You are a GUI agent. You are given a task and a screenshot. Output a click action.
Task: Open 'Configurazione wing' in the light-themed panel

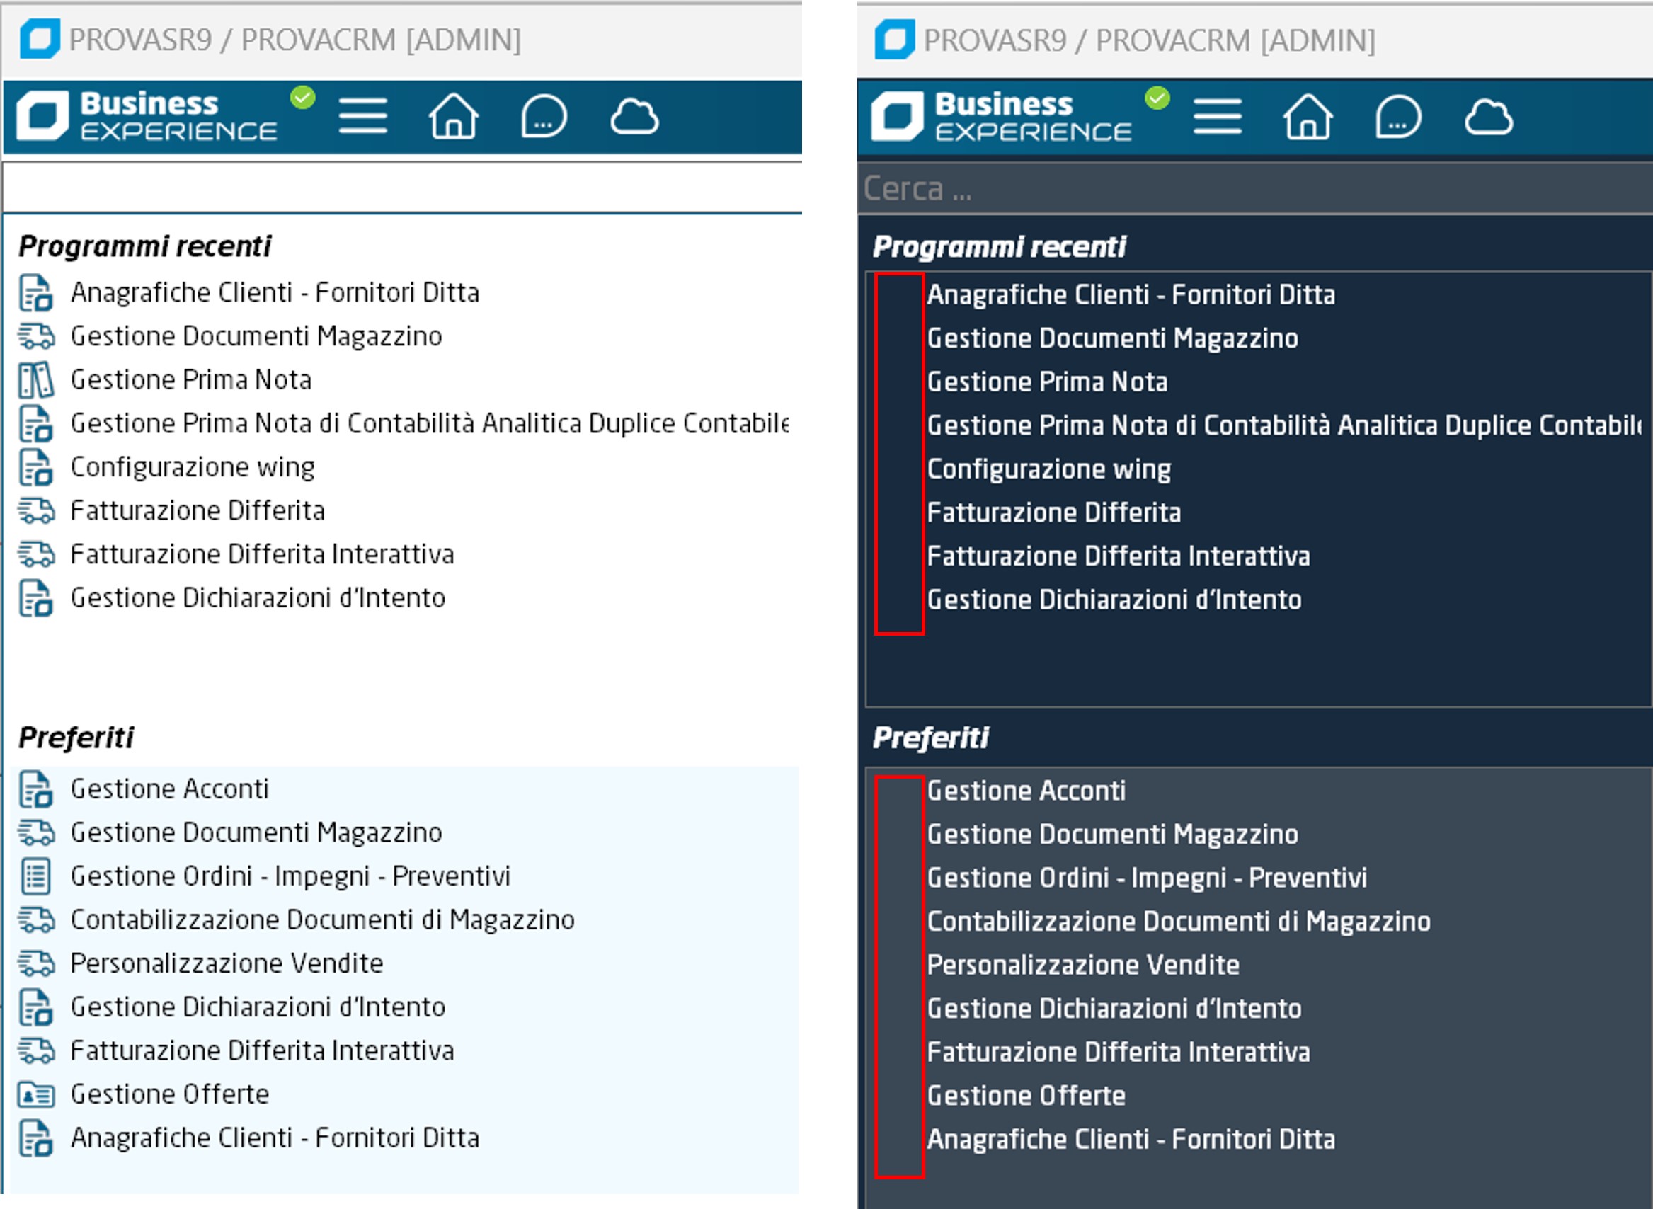193,468
